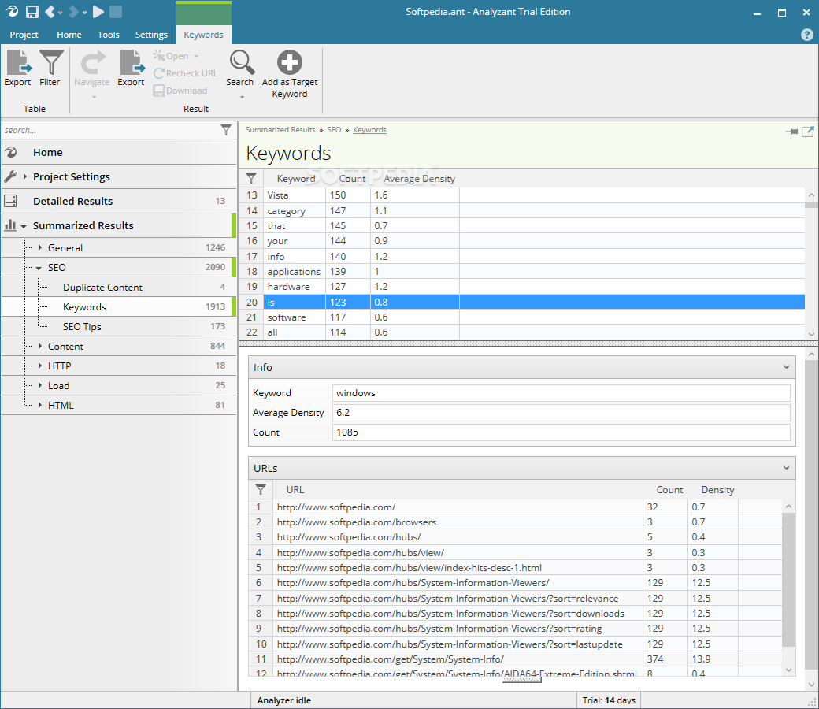Collapse the Summarized Results node
Viewport: 819px width, 709px height.
click(x=24, y=226)
